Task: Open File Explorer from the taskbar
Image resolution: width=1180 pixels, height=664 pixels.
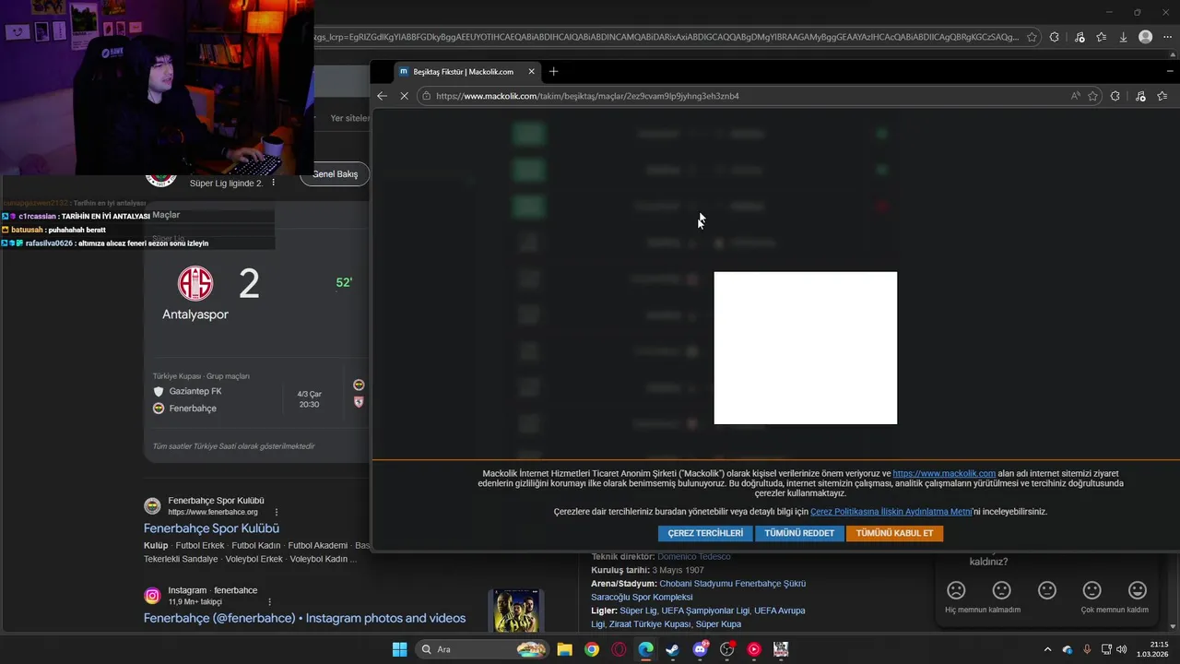Action: (564, 649)
